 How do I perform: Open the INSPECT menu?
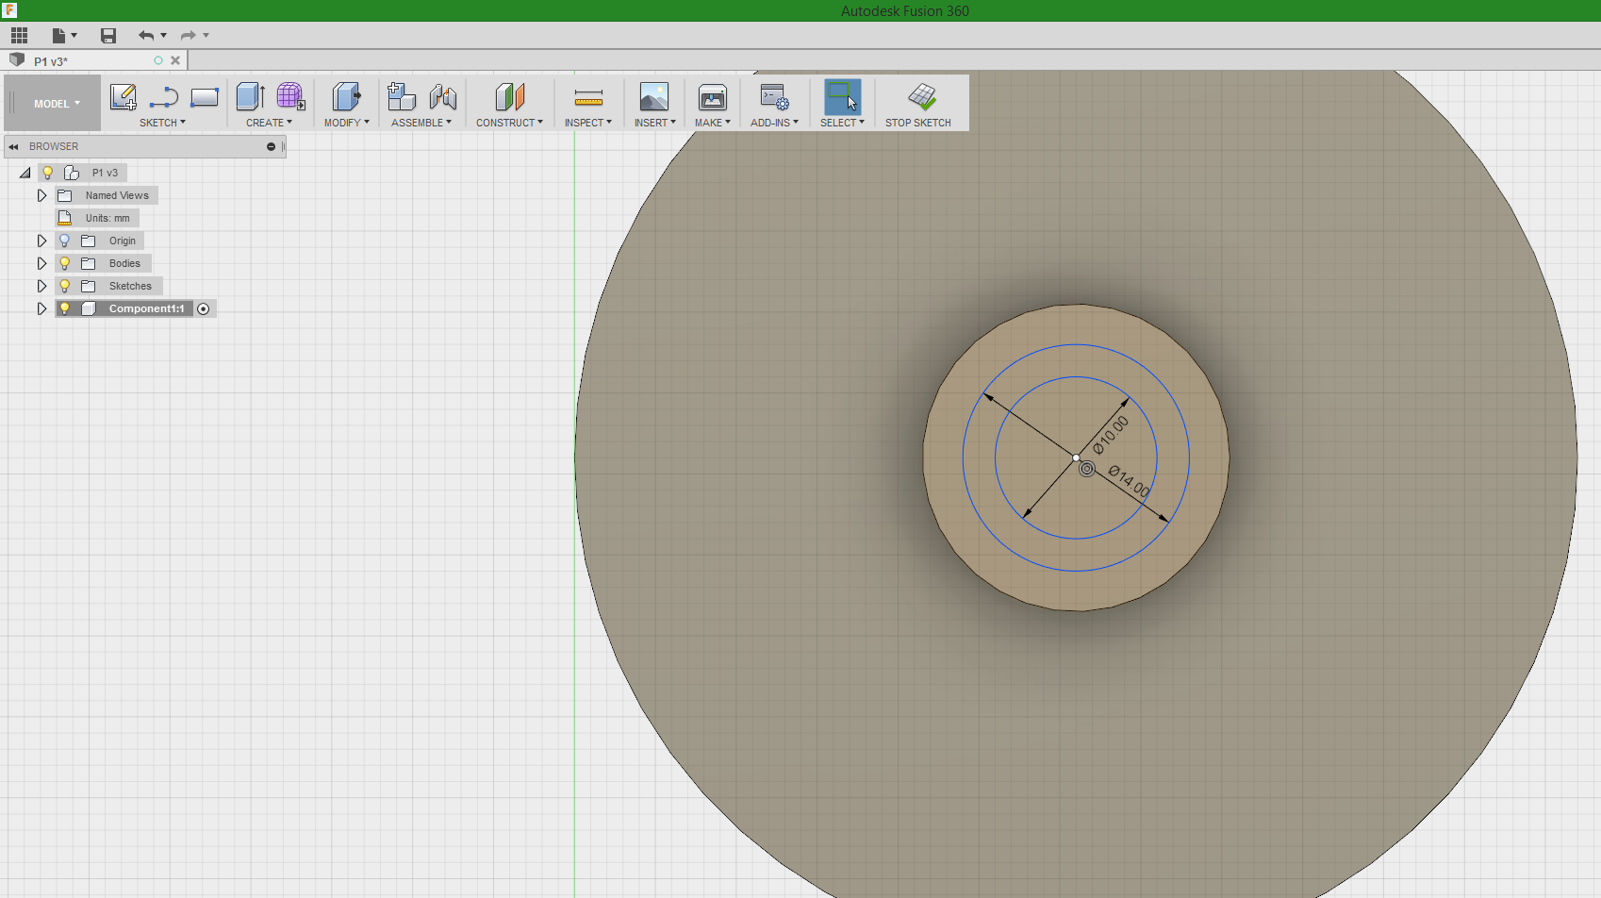[x=588, y=123]
